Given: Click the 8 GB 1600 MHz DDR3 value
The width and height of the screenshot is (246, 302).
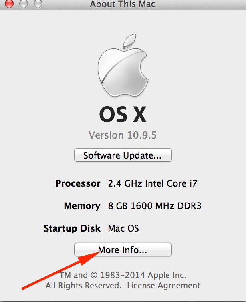Looking at the screenshot, I should [154, 206].
